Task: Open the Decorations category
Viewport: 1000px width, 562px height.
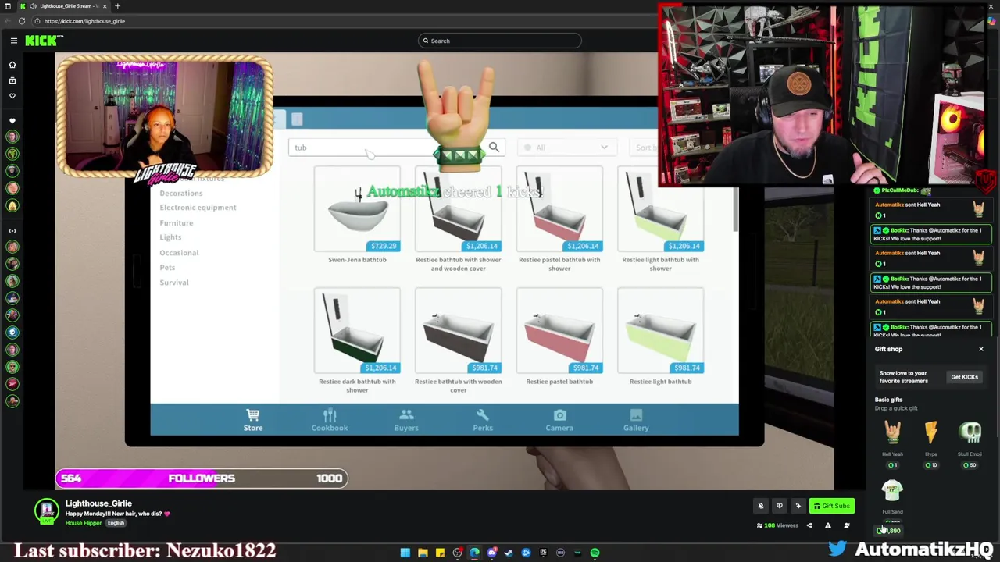Action: pos(180,193)
